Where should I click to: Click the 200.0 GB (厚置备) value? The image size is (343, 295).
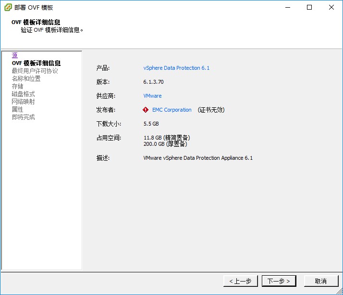pos(165,144)
